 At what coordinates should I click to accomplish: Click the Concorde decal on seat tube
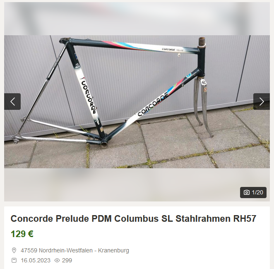tap(89, 97)
